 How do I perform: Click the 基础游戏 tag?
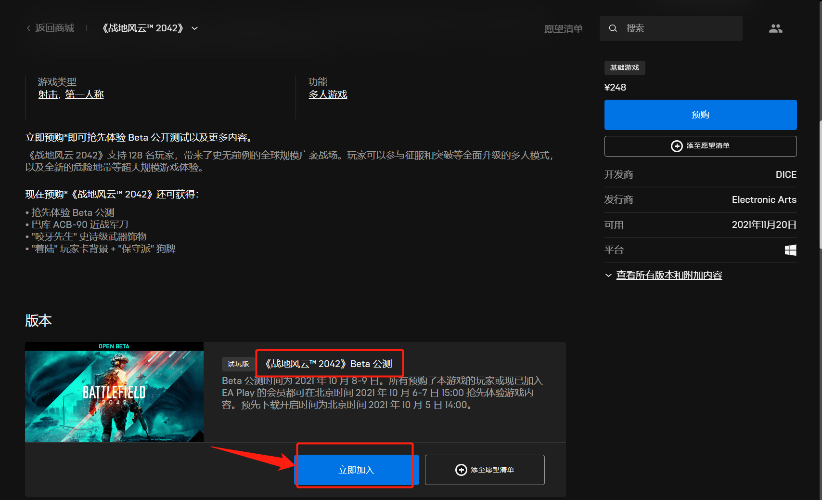point(625,68)
